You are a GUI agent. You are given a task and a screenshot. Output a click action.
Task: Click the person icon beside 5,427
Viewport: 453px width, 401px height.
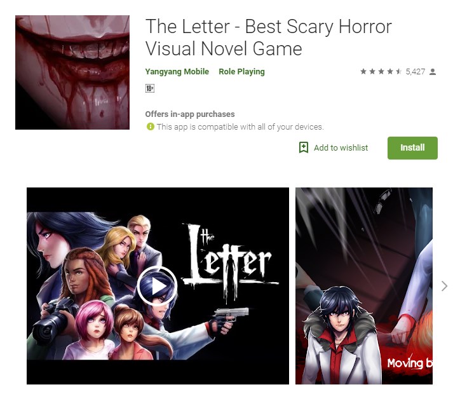433,72
